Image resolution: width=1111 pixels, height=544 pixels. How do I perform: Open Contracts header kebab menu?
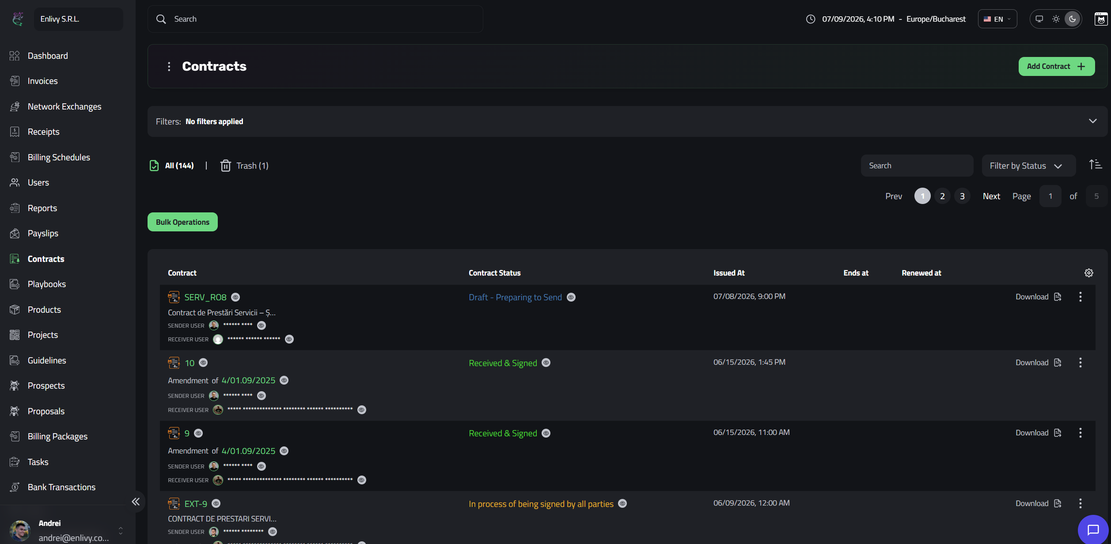point(169,66)
